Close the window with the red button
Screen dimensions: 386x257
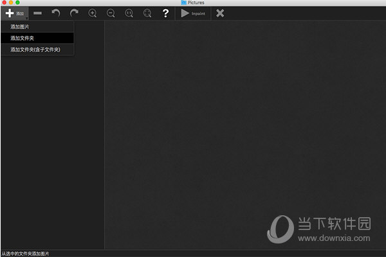click(x=4, y=3)
